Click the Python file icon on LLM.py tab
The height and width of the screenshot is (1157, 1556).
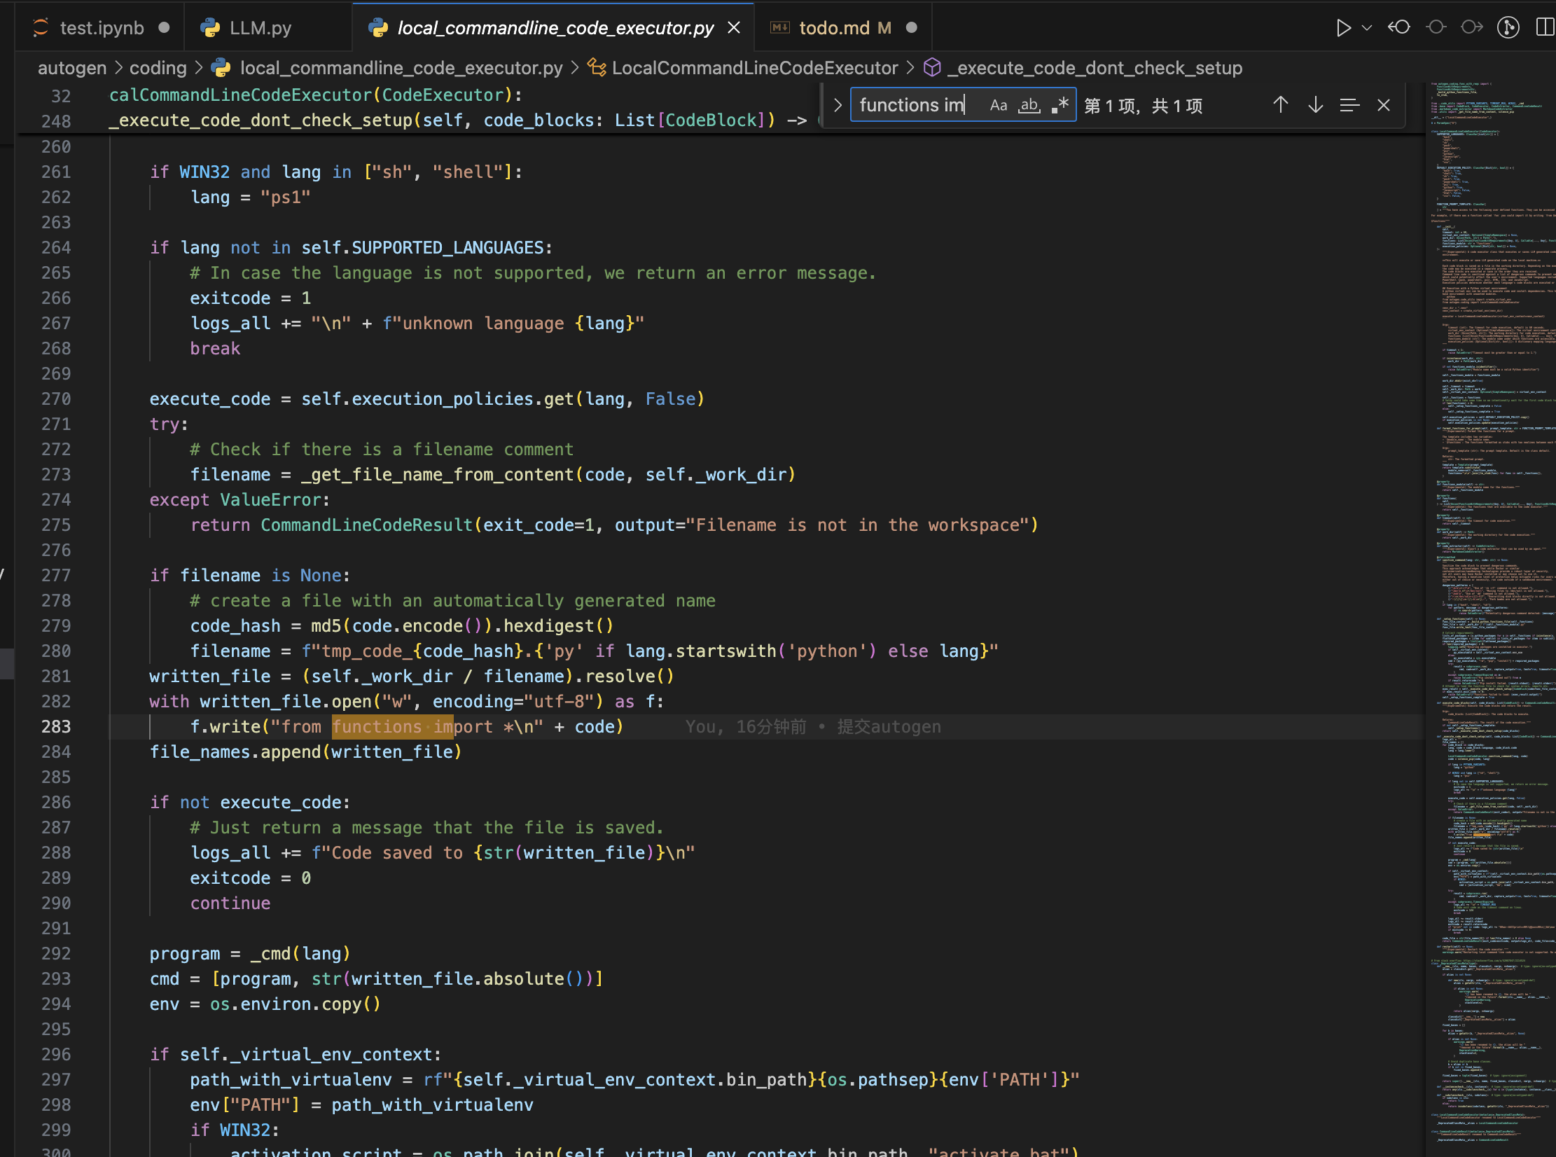210,28
